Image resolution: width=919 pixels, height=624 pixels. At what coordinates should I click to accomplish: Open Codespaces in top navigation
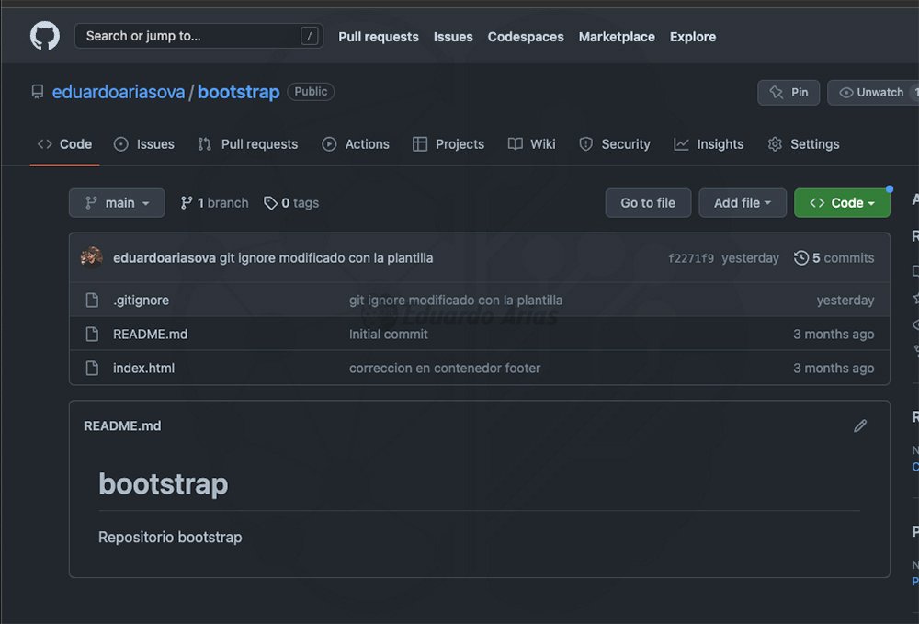[525, 37]
